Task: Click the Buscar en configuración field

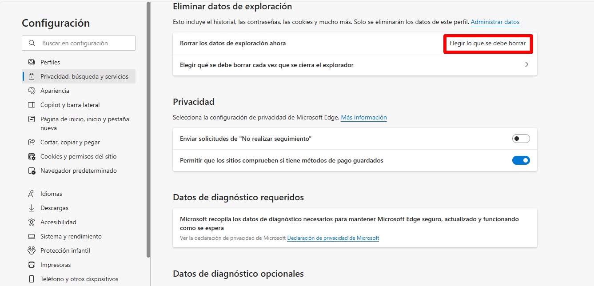Action: click(x=79, y=43)
